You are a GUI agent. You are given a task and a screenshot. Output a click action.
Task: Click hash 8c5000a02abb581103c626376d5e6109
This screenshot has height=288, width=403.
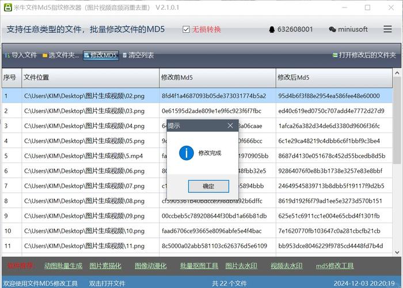coord(214,246)
